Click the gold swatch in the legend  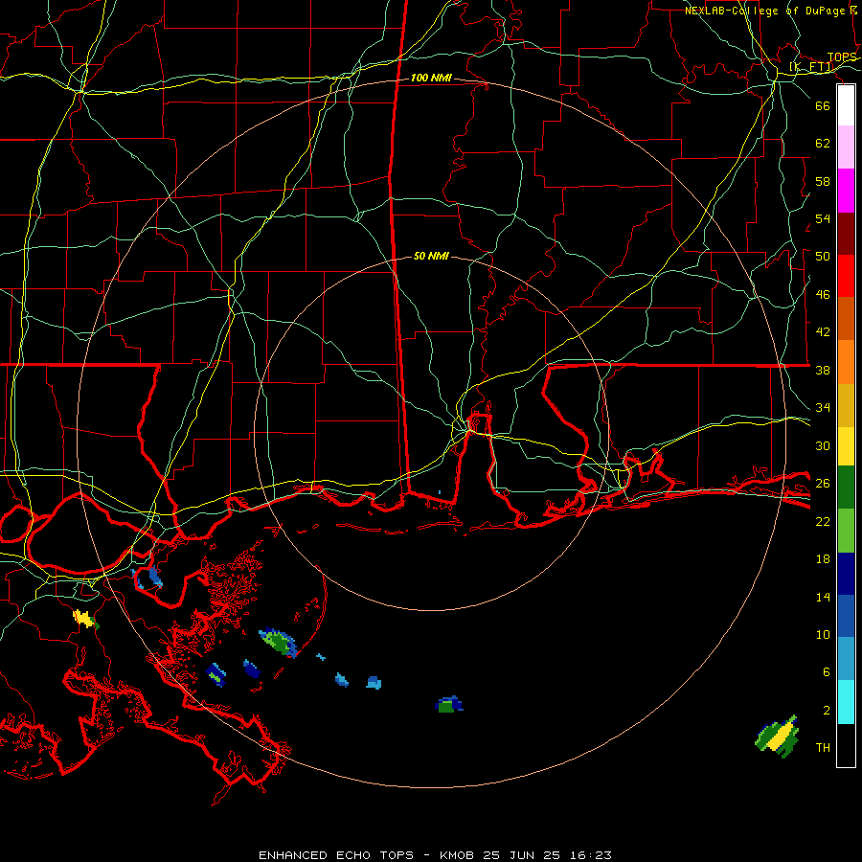tap(846, 405)
